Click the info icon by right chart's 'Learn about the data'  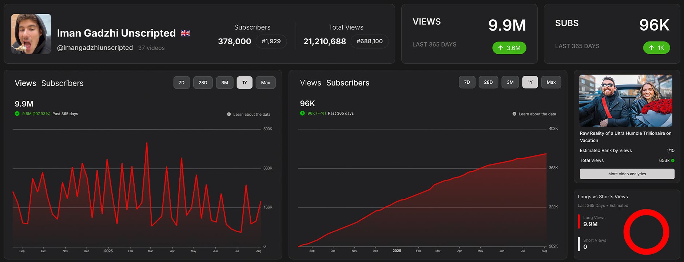click(x=514, y=114)
